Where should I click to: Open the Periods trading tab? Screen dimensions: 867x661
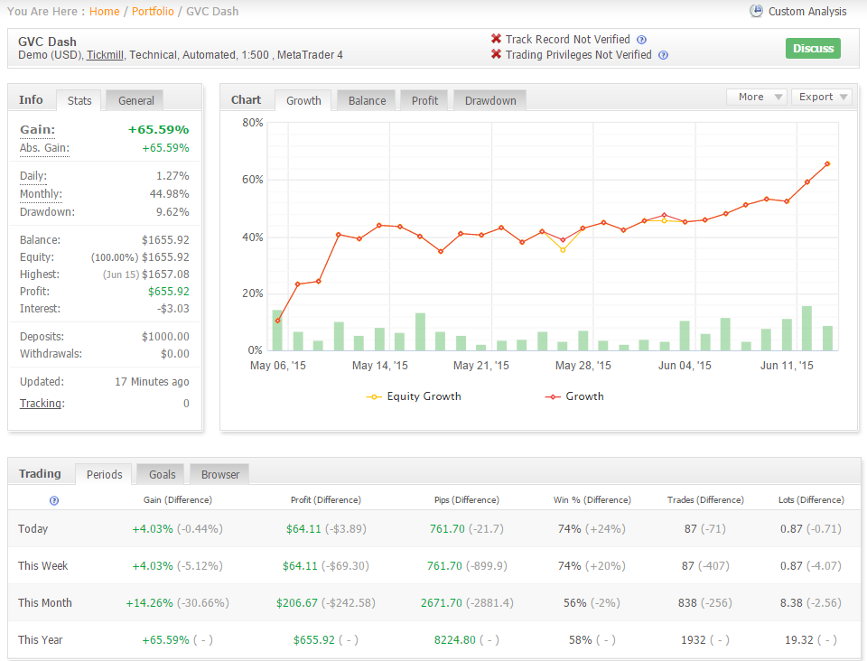(104, 474)
